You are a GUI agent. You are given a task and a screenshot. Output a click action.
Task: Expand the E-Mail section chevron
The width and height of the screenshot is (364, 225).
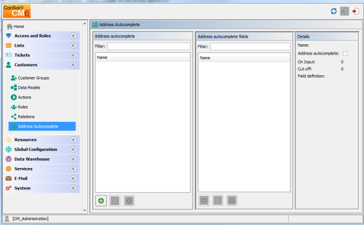tap(73, 178)
